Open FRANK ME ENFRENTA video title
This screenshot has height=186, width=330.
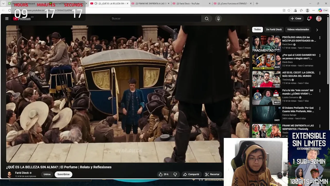coord(298,127)
